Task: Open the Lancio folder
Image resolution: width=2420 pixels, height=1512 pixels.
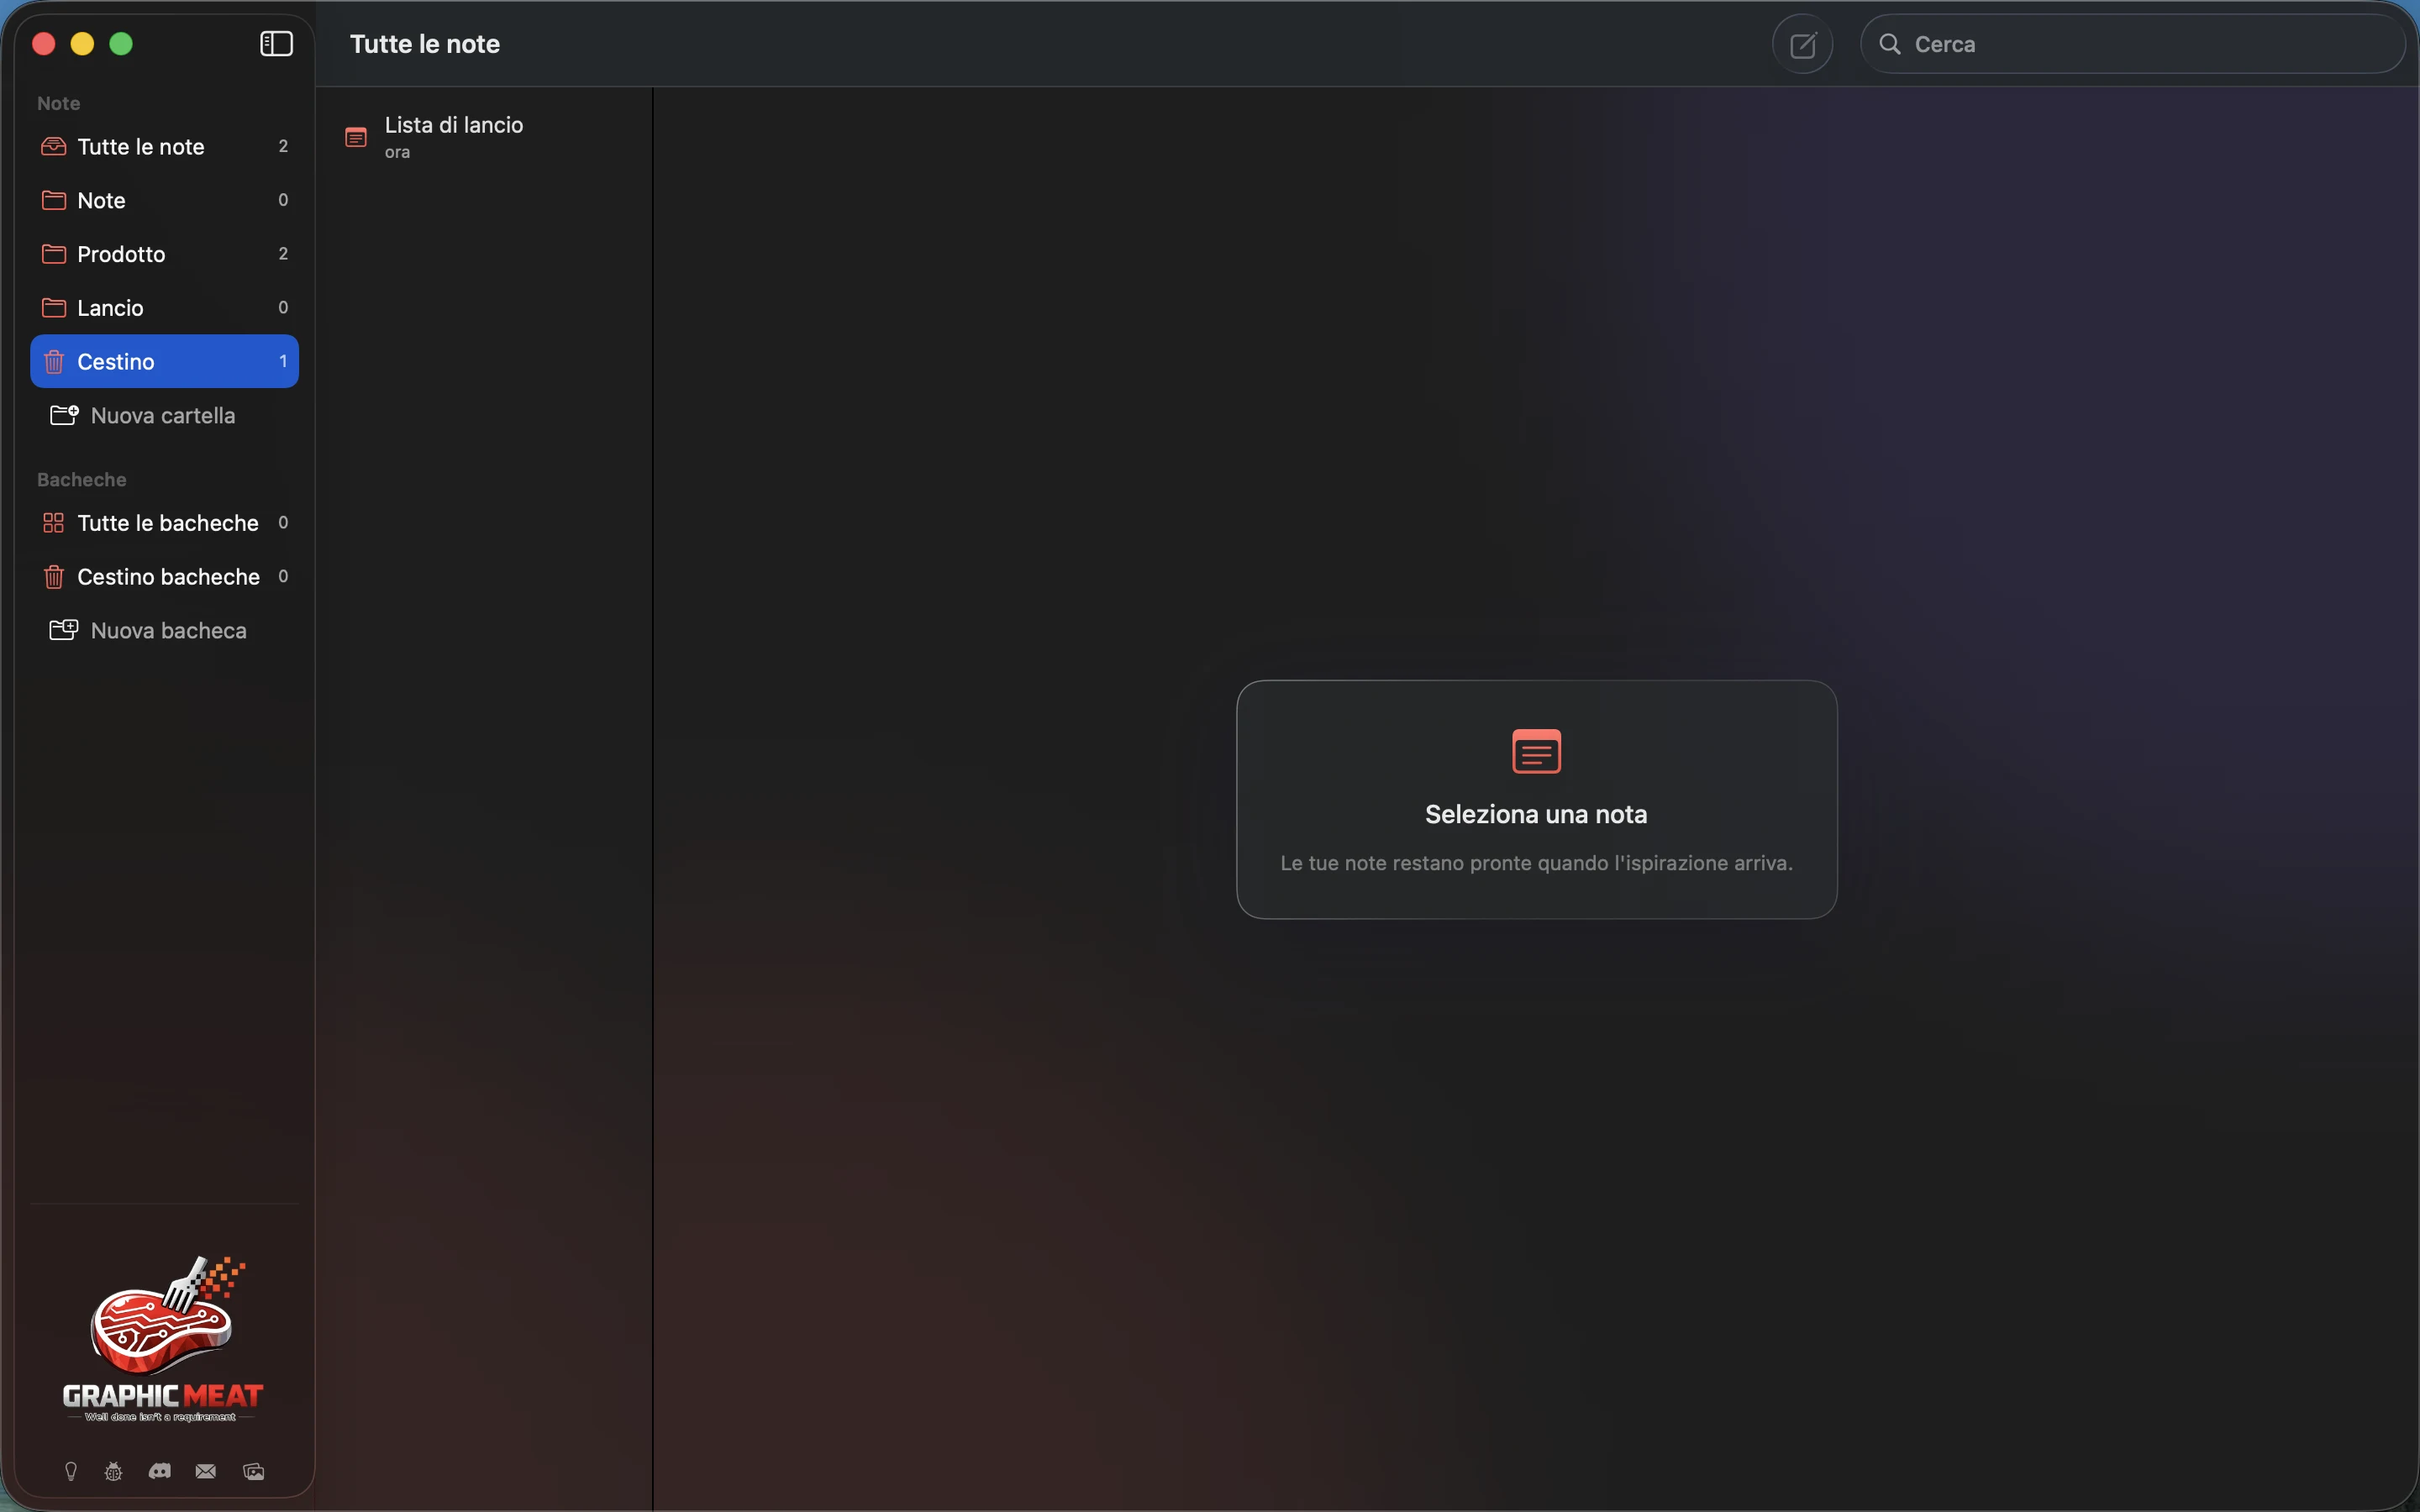Action: coord(165,308)
